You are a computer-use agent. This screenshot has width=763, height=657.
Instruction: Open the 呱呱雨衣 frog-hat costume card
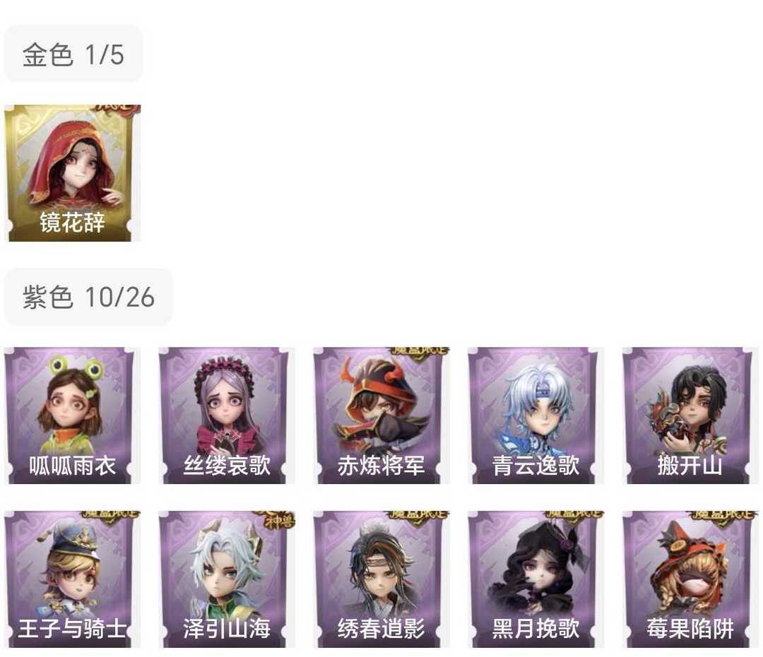click(73, 415)
